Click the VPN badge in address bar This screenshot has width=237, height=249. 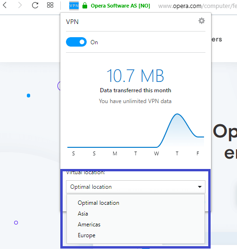74,6
